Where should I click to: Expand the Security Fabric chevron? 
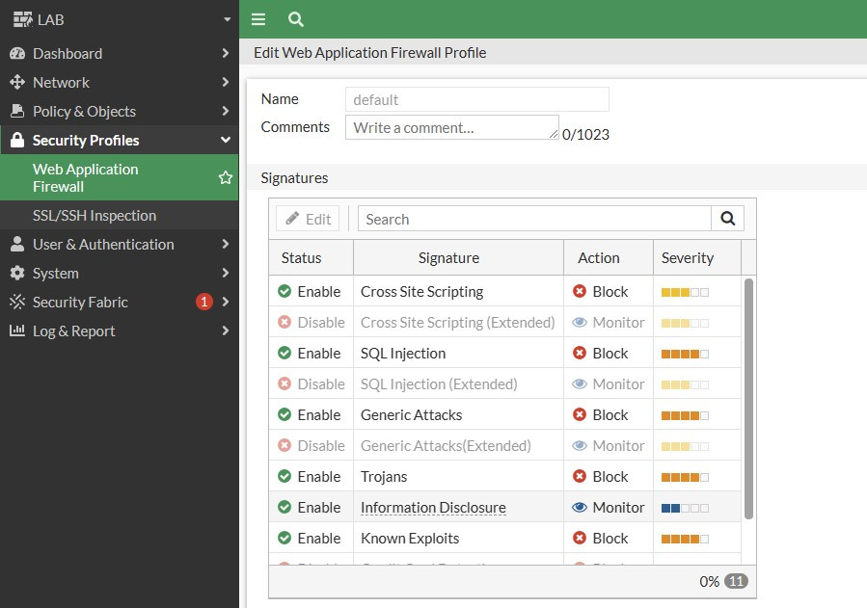(225, 302)
